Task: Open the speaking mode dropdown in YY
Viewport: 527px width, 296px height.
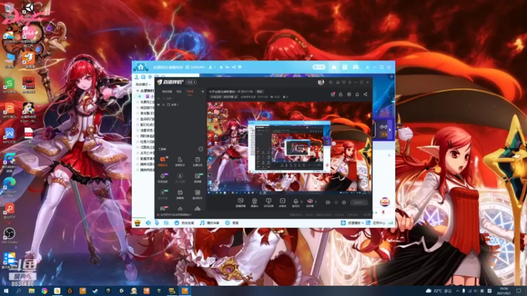Action: coord(143,84)
